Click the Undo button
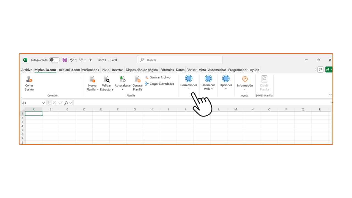The width and height of the screenshot is (352, 198). 71,60
